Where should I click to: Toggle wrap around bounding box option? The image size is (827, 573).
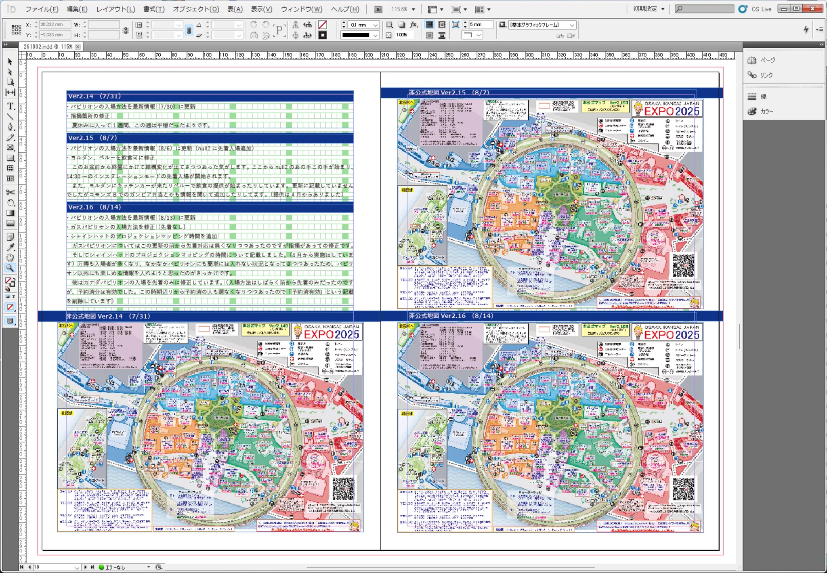pyautogui.click(x=442, y=25)
